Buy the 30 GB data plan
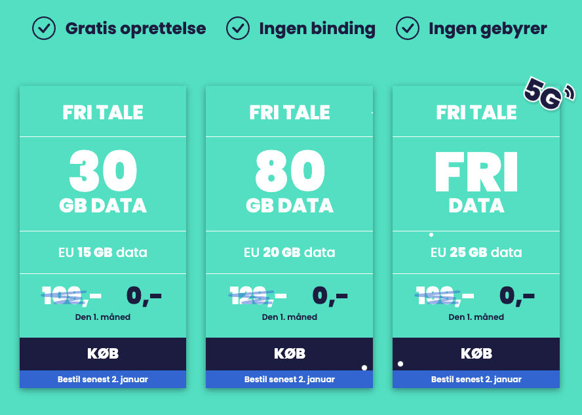The width and height of the screenshot is (582, 415). [103, 354]
